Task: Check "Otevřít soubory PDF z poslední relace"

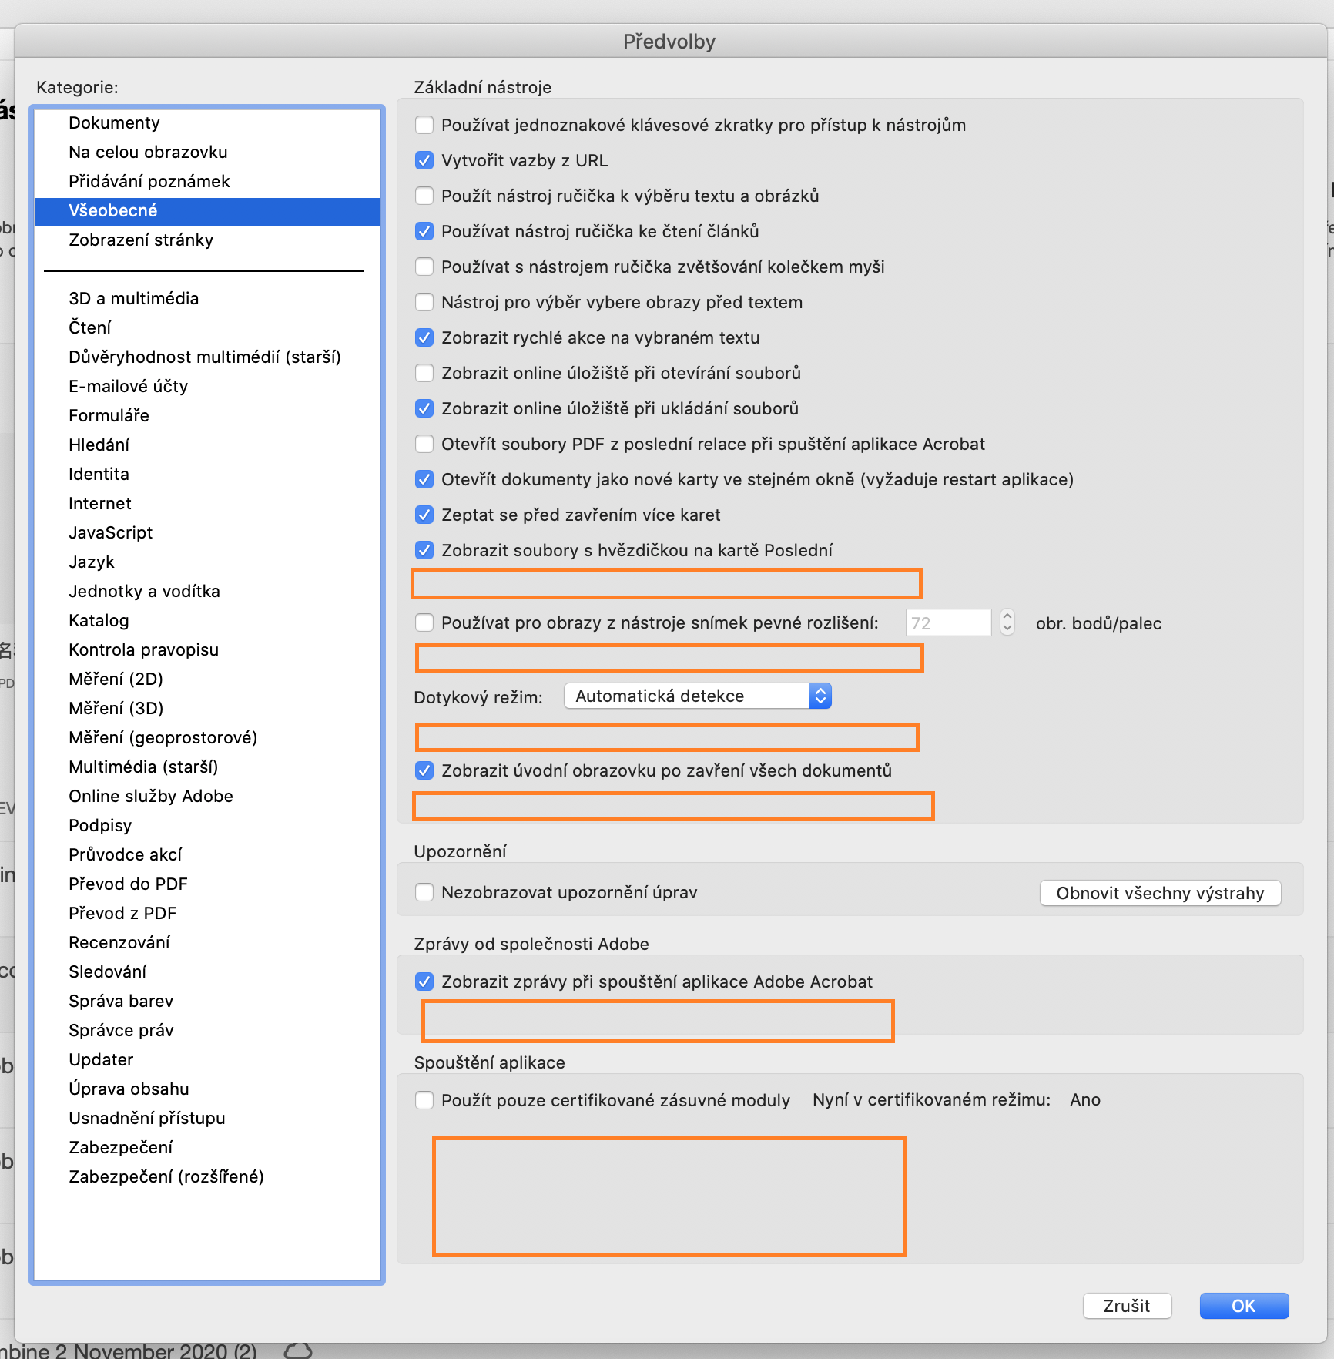Action: pos(424,444)
